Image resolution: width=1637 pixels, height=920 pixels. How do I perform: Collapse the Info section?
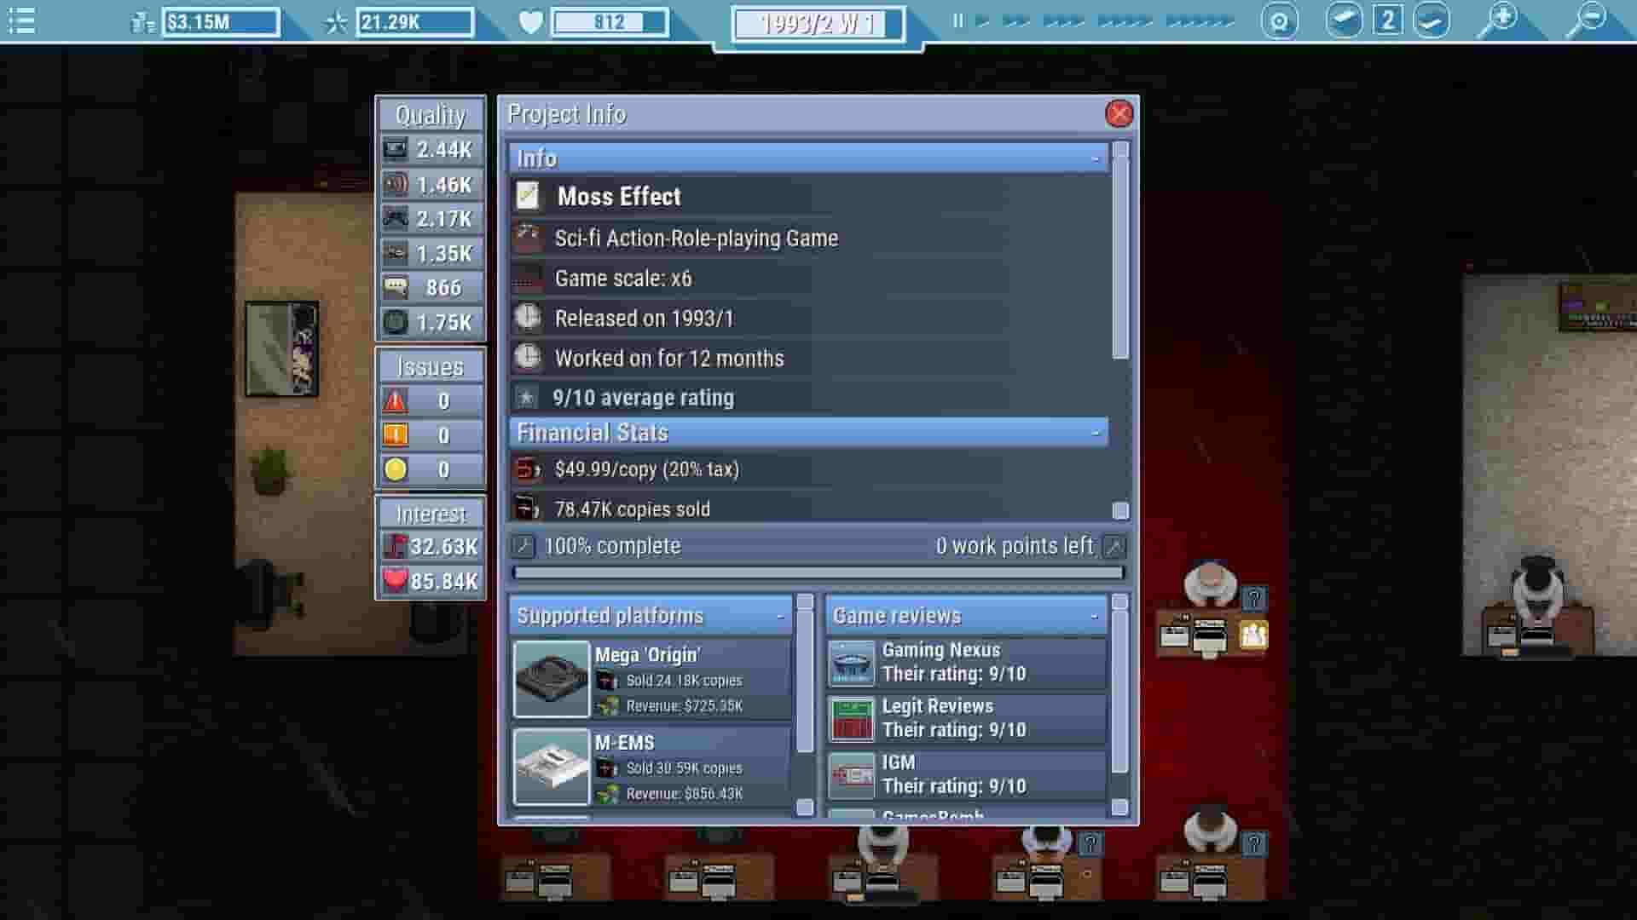pos(1096,159)
